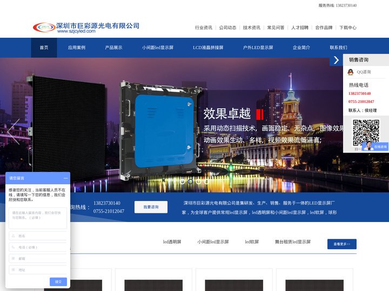This screenshot has height=291, width=389.
Task: Click the 联系人：侯经理 contact text
Action: [363, 110]
